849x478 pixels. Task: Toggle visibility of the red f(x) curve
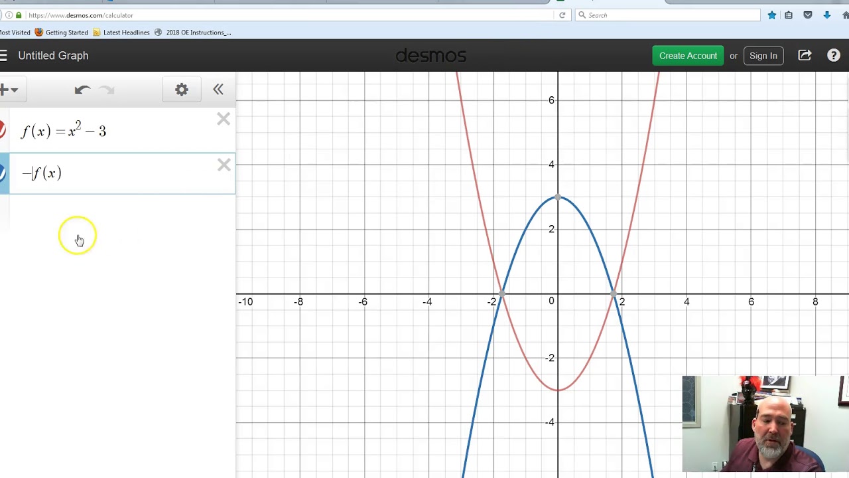tap(3, 130)
